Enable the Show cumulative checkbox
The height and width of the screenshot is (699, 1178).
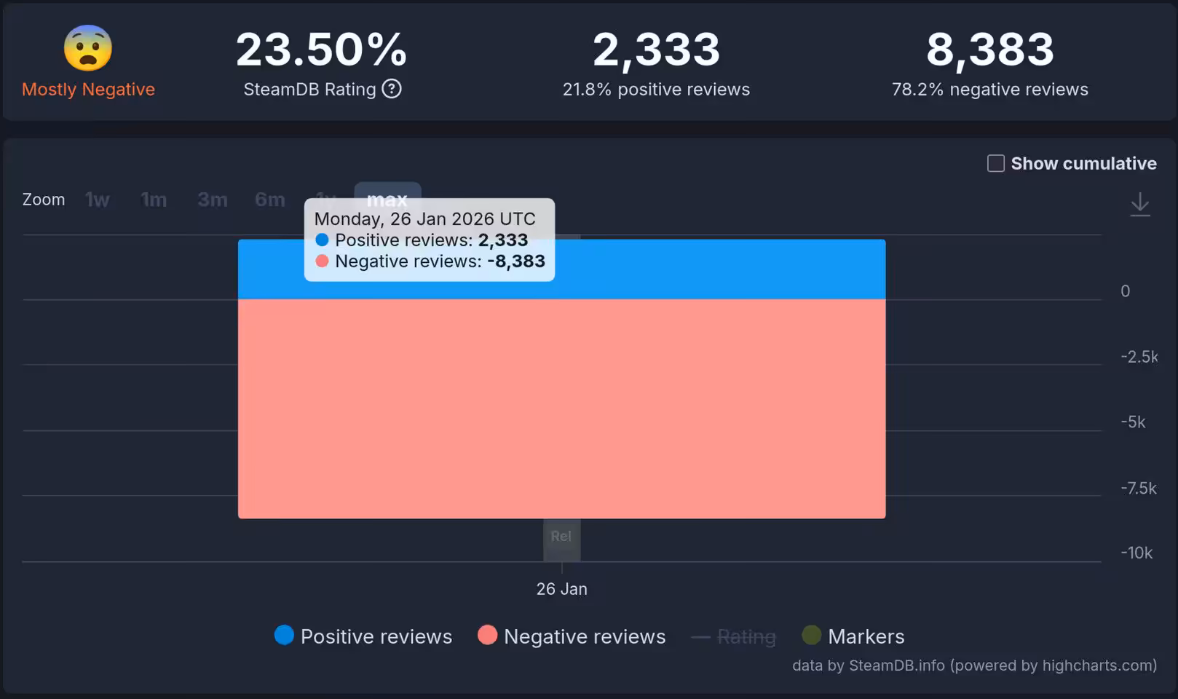pos(995,163)
